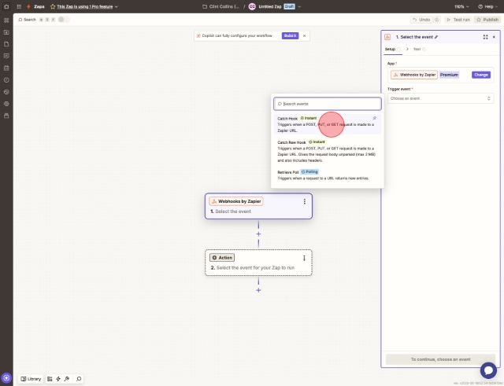Image resolution: width=504 pixels, height=386 pixels.
Task: Open the Action step options menu
Action: click(x=304, y=258)
